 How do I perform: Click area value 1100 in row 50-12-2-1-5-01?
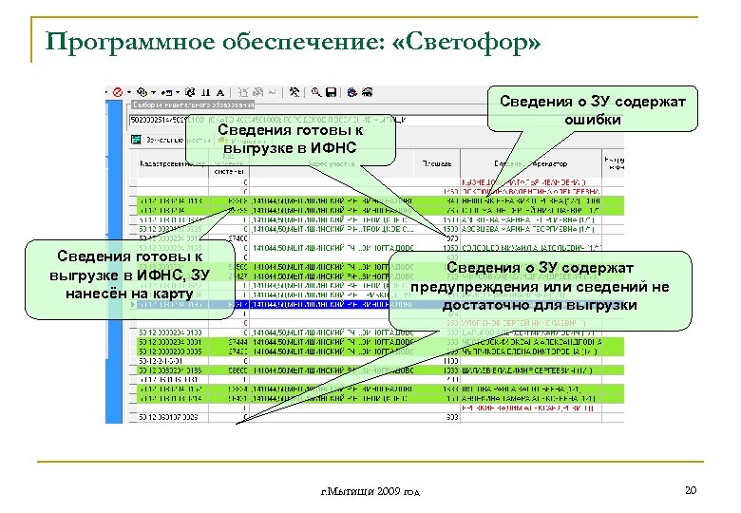coord(451,361)
